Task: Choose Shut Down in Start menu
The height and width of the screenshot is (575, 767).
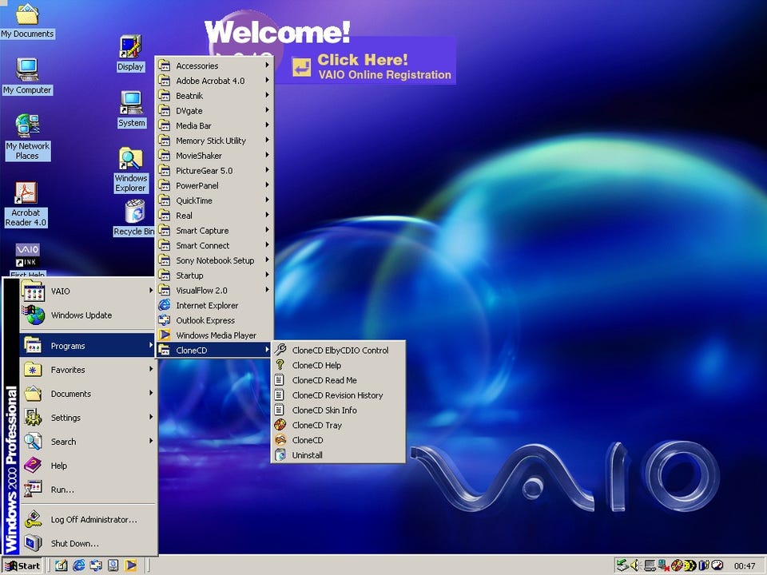Action: [x=88, y=543]
